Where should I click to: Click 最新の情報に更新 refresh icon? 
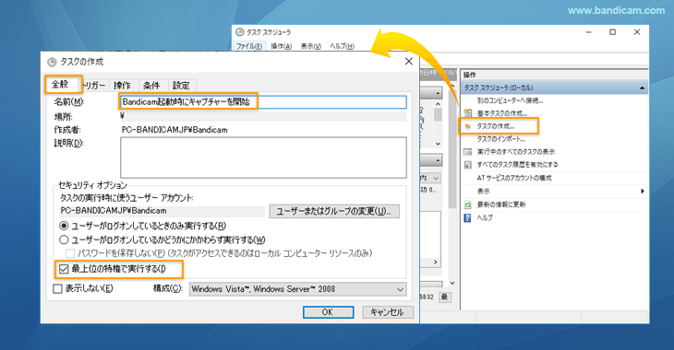(x=468, y=204)
